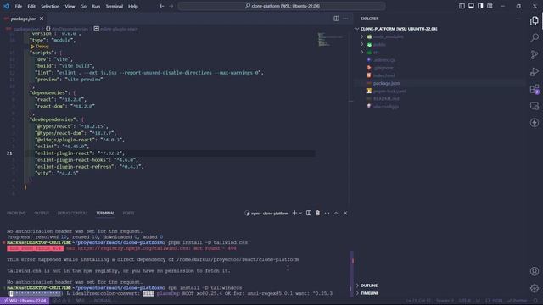Image resolution: width=543 pixels, height=305 pixels.
Task: Maximize the terminal panel size
Action: (336, 213)
